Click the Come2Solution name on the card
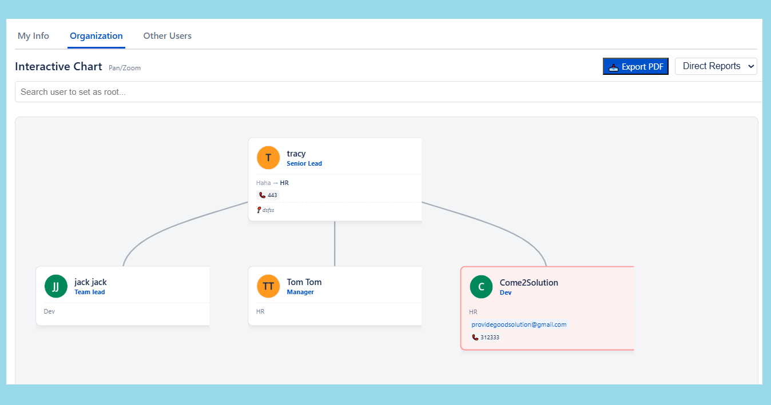 point(528,283)
